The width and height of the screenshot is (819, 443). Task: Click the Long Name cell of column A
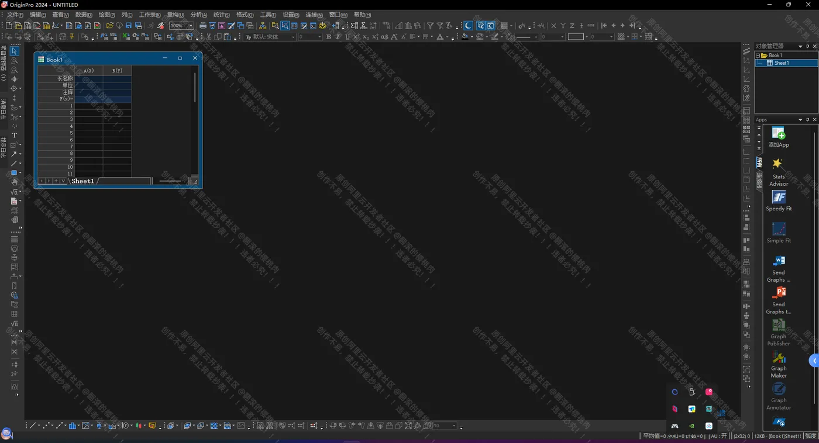tap(89, 78)
